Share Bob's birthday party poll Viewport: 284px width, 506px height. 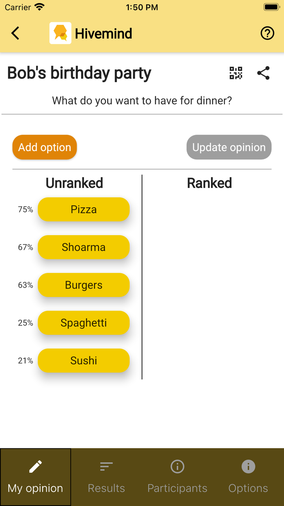tap(263, 73)
